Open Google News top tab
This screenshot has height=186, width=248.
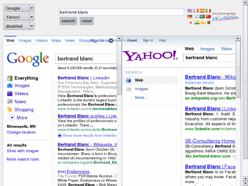70,41
